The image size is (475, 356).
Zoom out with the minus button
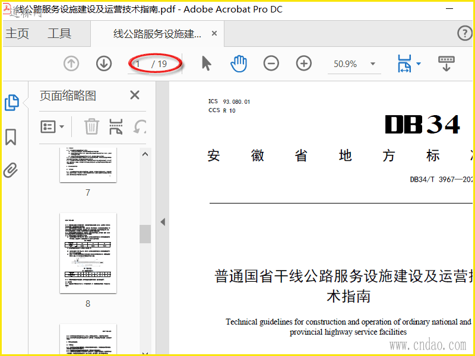[271, 63]
